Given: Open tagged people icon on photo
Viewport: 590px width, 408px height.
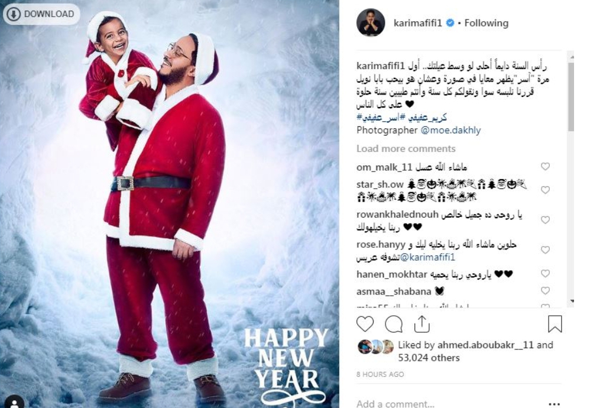Looking at the screenshot, I should click(14, 403).
